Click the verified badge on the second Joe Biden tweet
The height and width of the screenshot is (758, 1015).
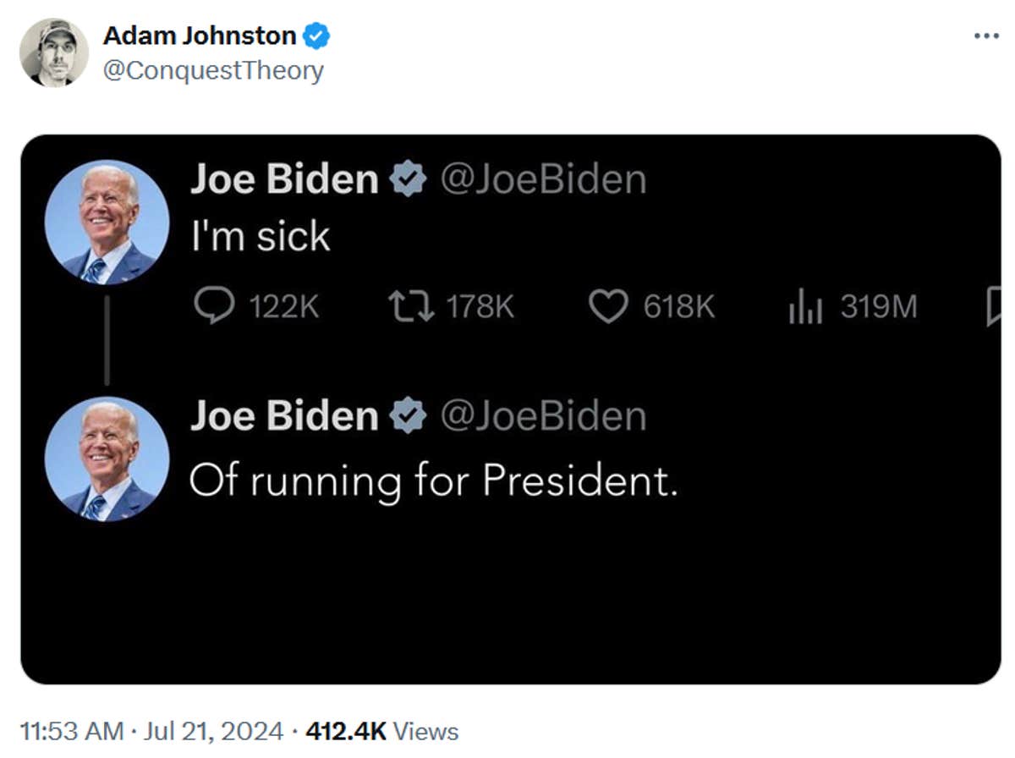point(409,415)
